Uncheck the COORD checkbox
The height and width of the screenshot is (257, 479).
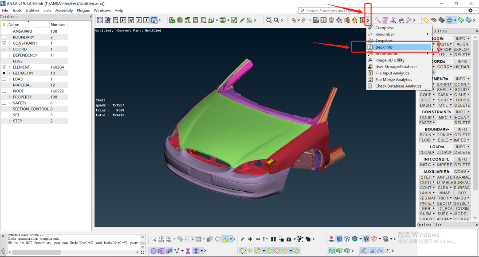(4, 49)
